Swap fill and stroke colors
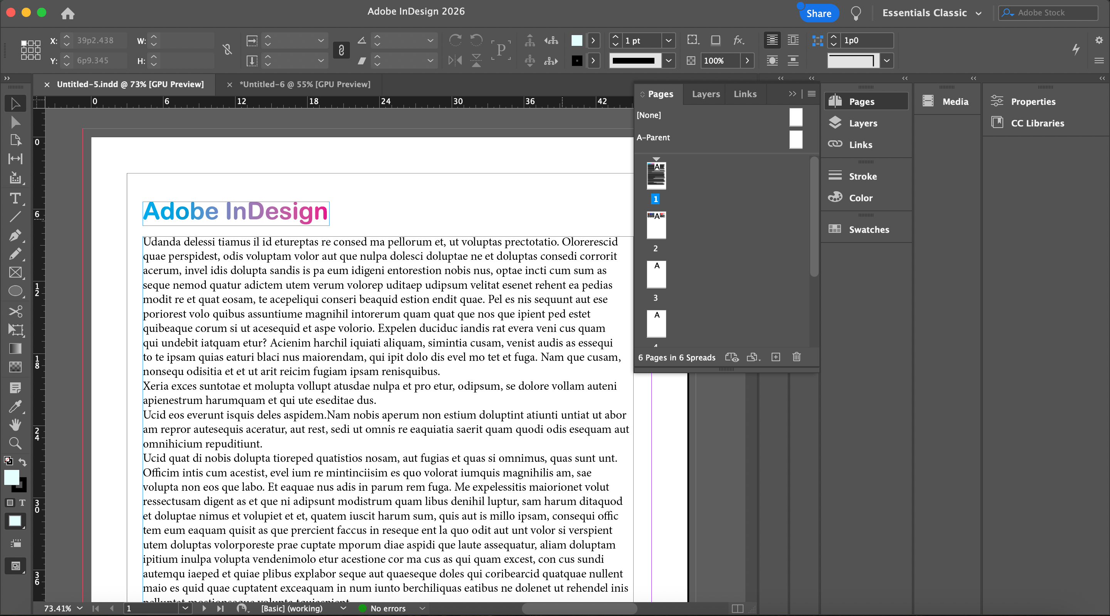The width and height of the screenshot is (1110, 616). (x=22, y=462)
